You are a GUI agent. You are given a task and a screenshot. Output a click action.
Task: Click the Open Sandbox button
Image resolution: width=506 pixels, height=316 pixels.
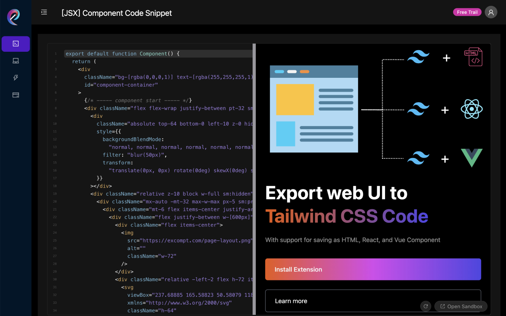(x=461, y=306)
